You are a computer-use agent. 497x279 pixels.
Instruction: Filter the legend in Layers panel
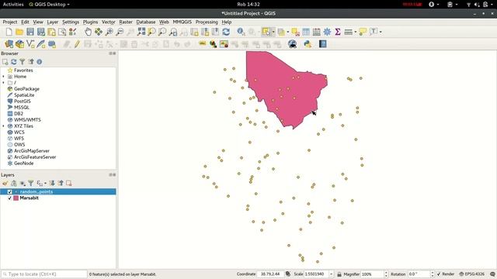tap(31, 183)
